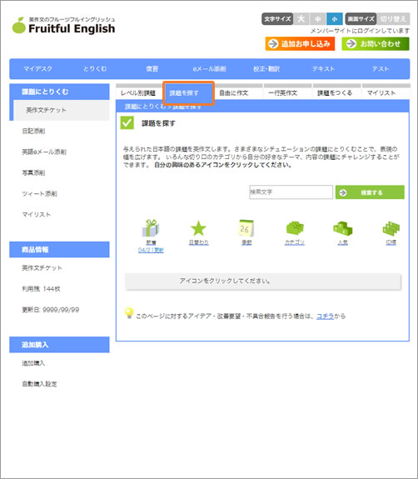This screenshot has height=479, width=418.
Task: Open 日記添削 in the left sidebar
Action: (x=33, y=131)
